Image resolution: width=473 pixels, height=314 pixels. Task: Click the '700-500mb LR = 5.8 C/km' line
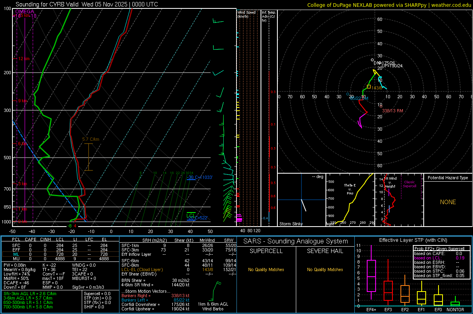click(28, 307)
